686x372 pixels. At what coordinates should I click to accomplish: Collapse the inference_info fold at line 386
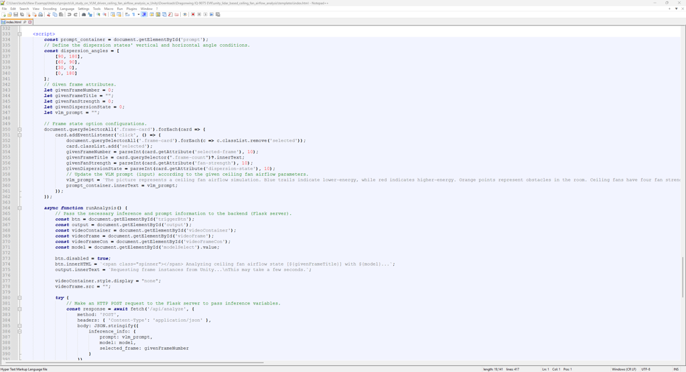click(19, 331)
